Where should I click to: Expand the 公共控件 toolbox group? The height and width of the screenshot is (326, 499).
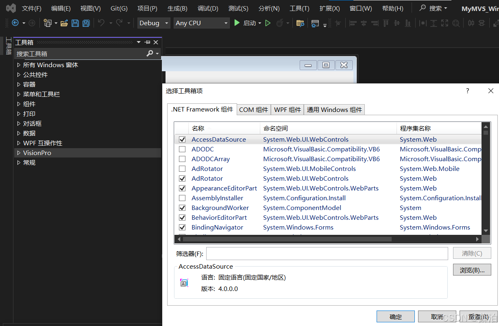19,74
